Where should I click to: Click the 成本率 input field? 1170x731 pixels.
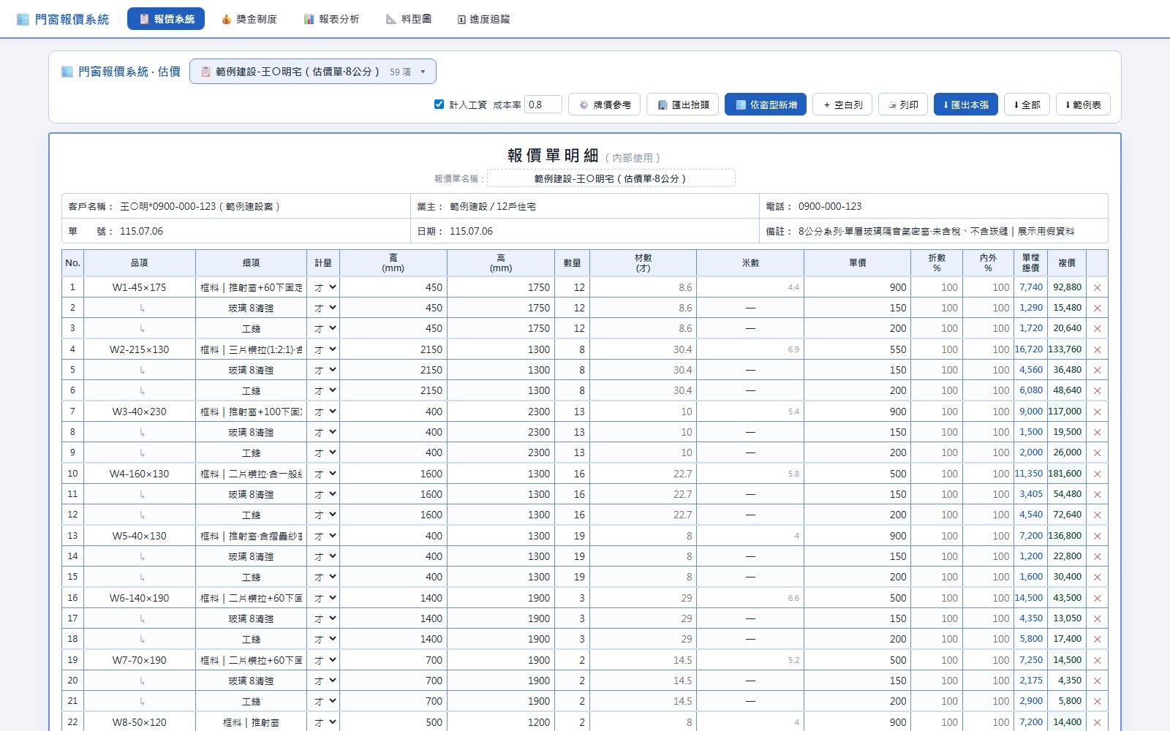coord(543,105)
